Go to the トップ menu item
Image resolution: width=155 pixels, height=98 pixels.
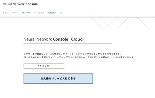point(6,13)
